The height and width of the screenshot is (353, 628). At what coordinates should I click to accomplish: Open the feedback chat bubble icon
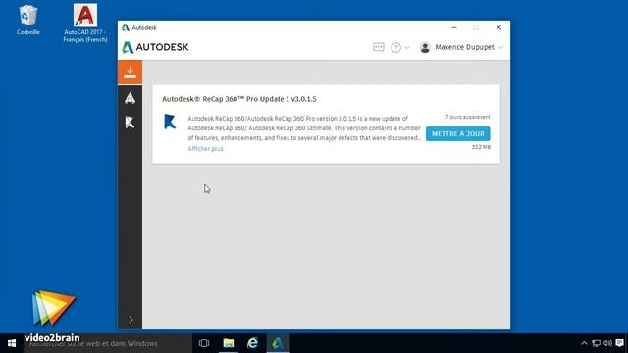tap(379, 47)
